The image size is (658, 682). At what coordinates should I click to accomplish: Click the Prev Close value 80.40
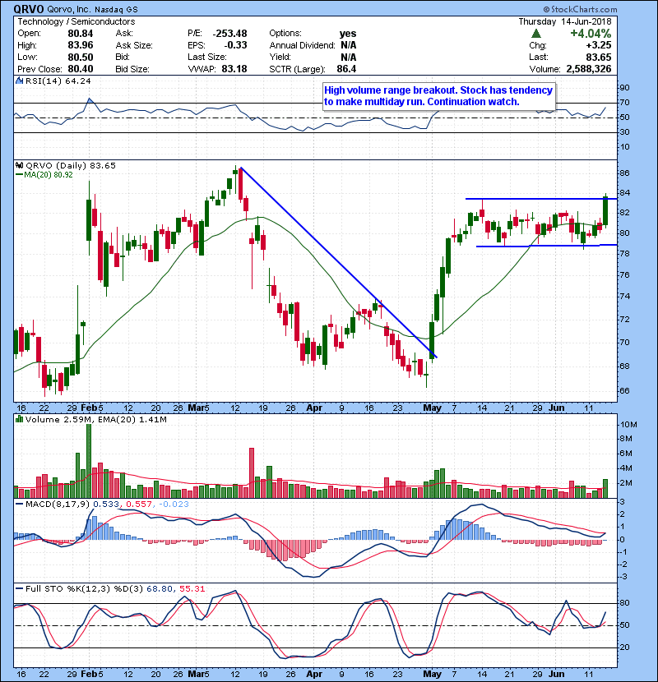coord(80,69)
